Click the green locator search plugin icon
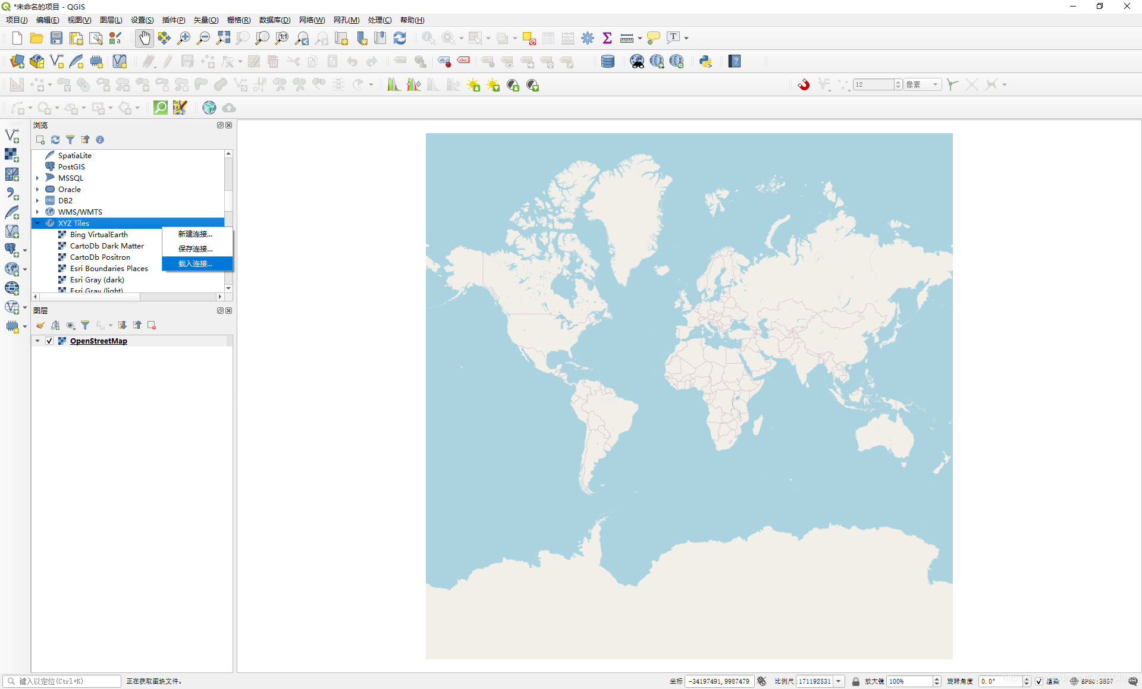Screen dimensions: 1142x689 161,108
